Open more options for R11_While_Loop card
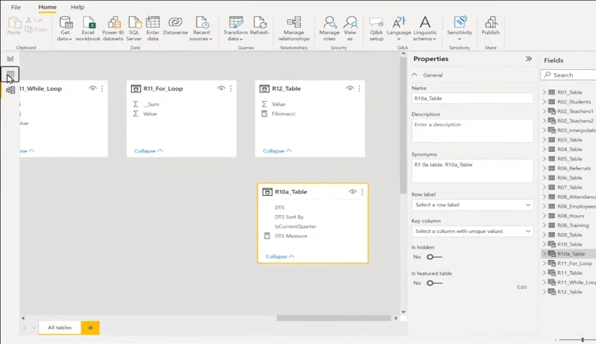Image resolution: width=596 pixels, height=344 pixels. coord(102,89)
